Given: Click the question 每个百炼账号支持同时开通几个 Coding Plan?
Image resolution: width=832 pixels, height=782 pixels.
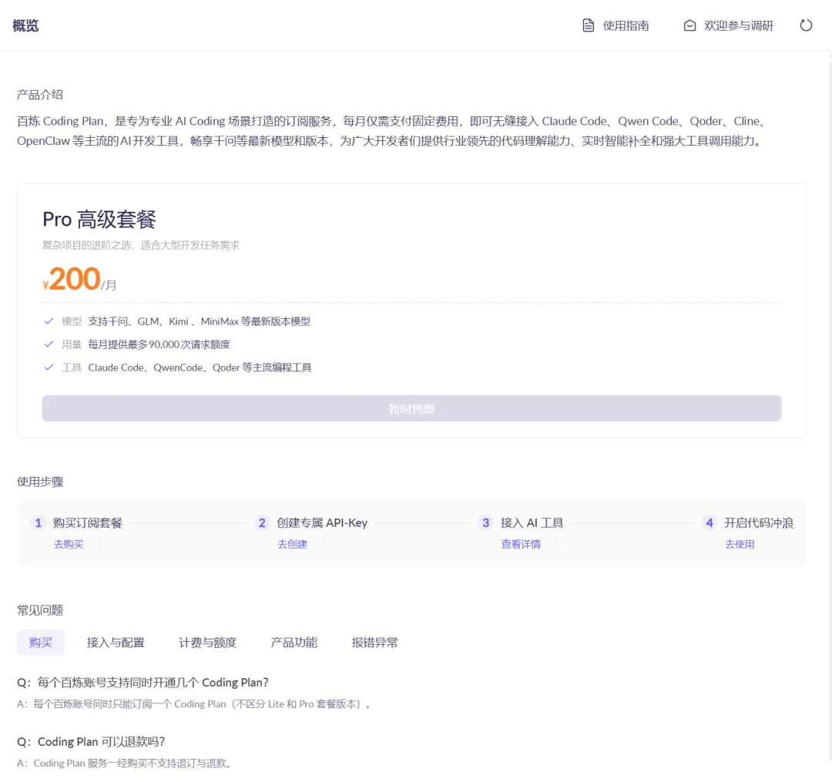Looking at the screenshot, I should (143, 682).
